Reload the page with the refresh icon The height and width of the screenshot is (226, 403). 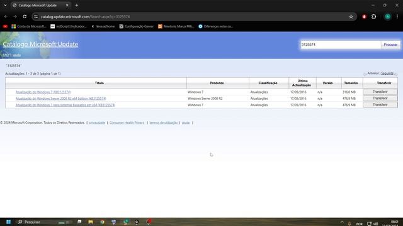click(25, 17)
